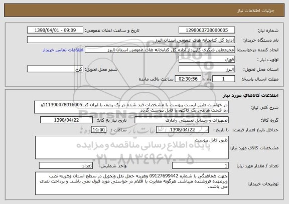The width and height of the screenshot is (289, 204).
Task: Click the price validity date field 1398/04/22
Action: [x=182, y=130]
